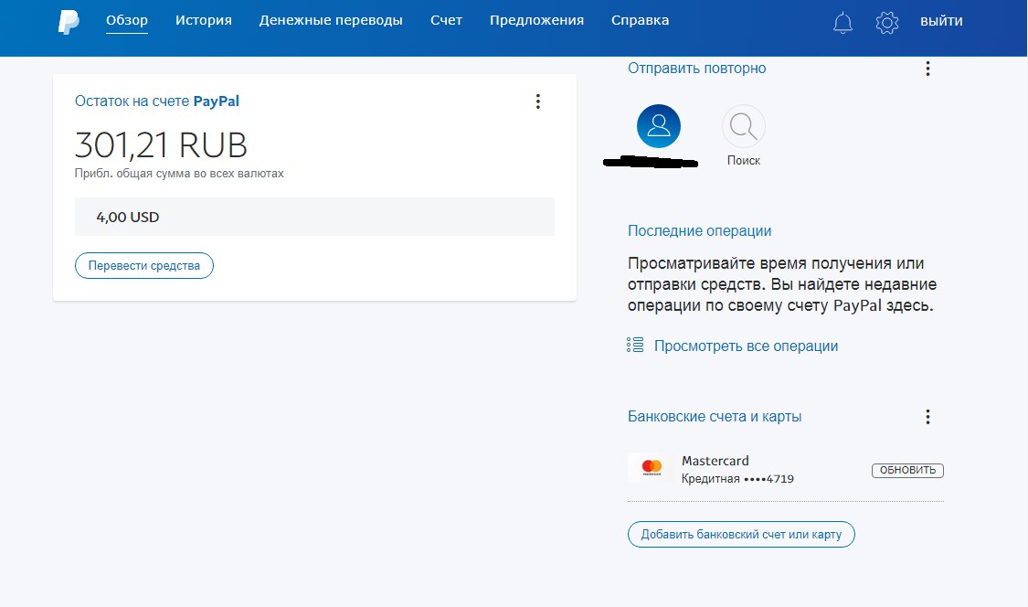1028x607 pixels.
Task: Open the Справка menu item
Action: (640, 20)
